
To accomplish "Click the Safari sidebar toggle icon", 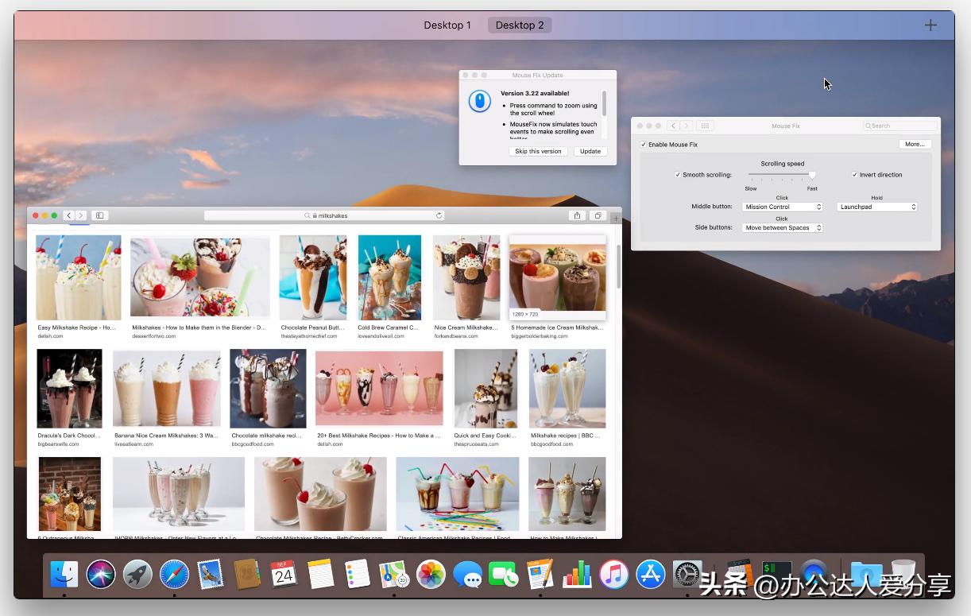I will [99, 215].
